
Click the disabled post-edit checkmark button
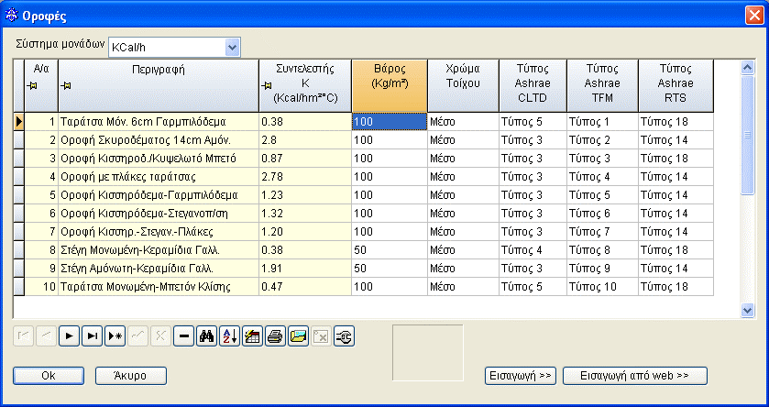[137, 336]
